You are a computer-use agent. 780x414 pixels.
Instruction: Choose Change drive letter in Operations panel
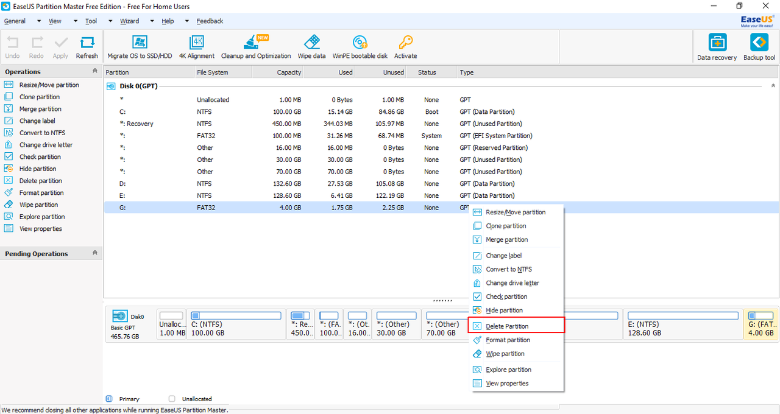(38, 145)
